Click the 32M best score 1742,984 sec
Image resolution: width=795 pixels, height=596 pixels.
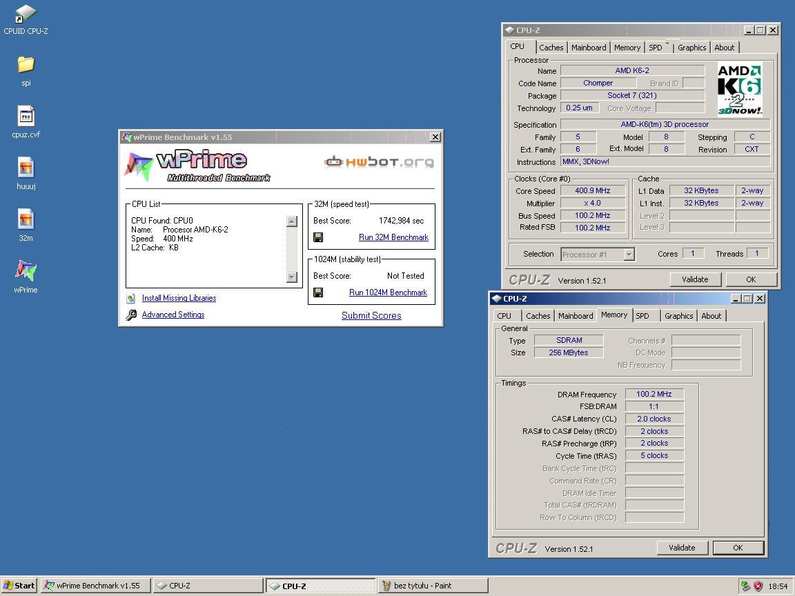[401, 221]
